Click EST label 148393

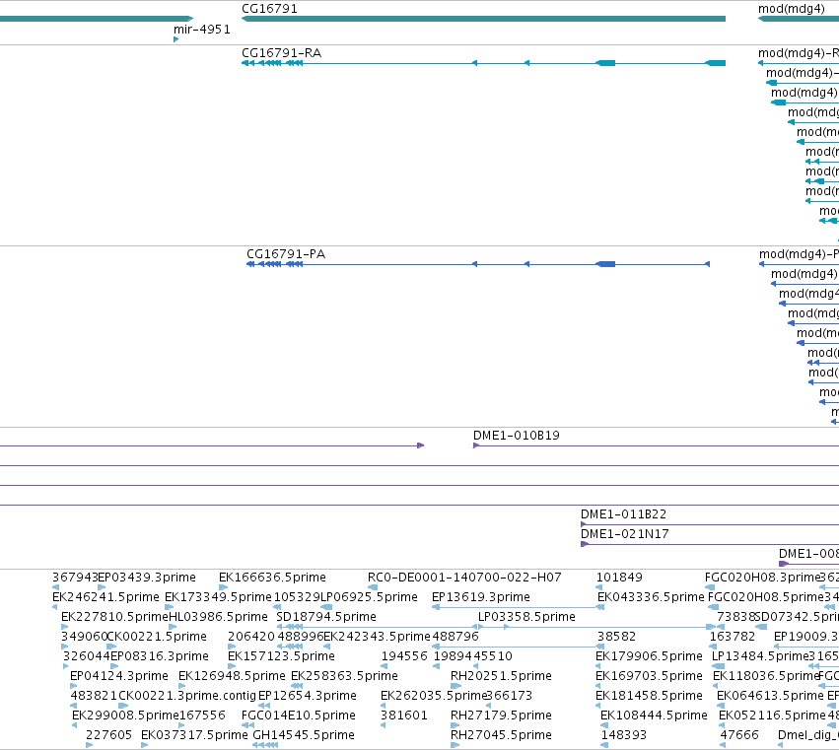click(624, 735)
